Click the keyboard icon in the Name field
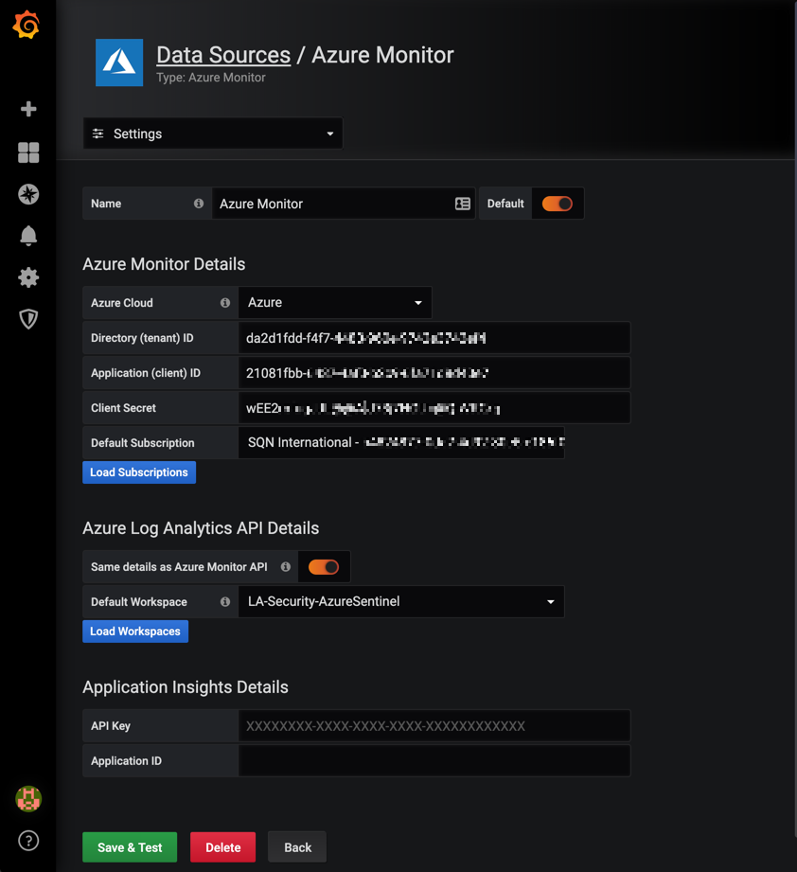Viewport: 797px width, 872px height. [460, 203]
